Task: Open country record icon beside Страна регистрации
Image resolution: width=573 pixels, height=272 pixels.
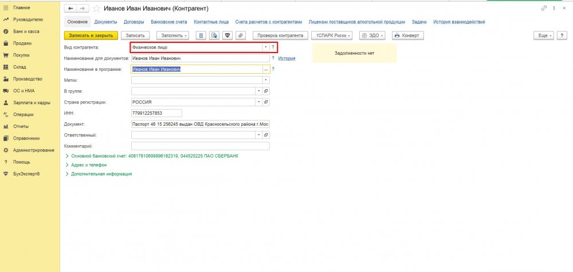Action: click(265, 102)
